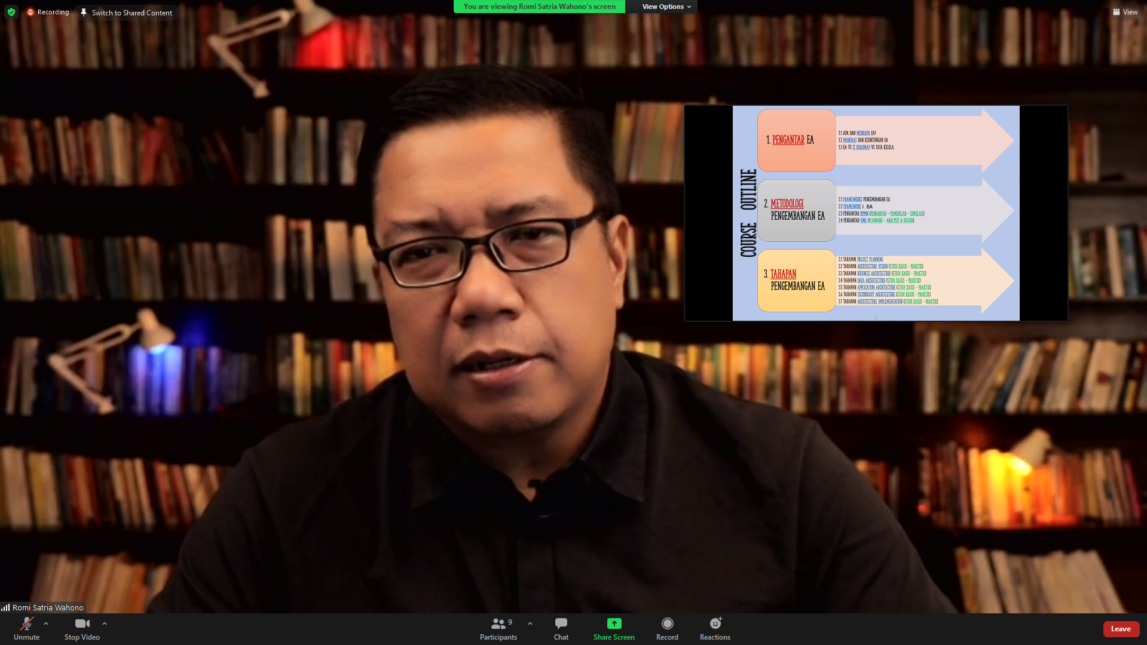The image size is (1147, 645).
Task: Open the View layout menu
Action: (1124, 12)
